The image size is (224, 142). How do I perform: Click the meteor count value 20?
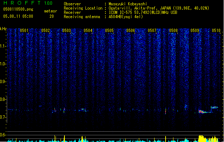(52, 16)
